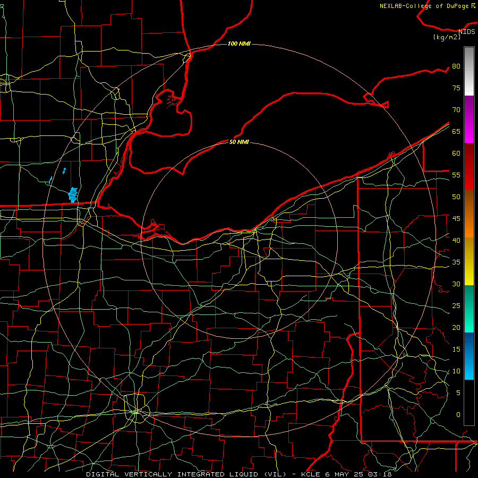Click the large blue VIL echo on the map

click(73, 195)
